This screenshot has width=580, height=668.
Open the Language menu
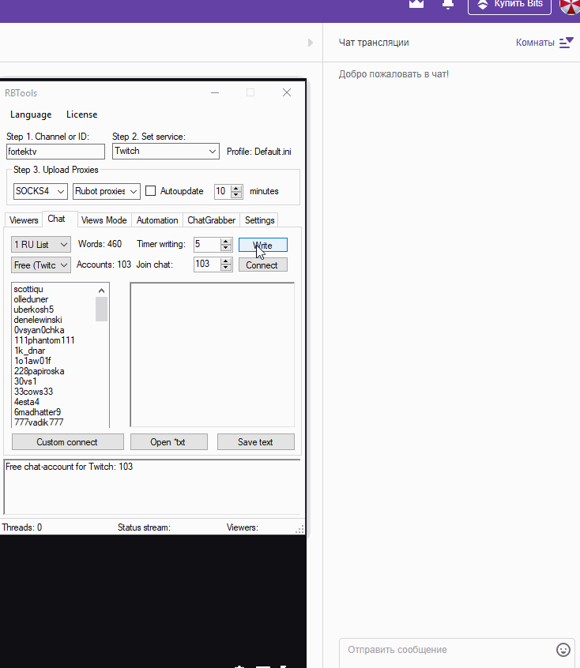(31, 114)
